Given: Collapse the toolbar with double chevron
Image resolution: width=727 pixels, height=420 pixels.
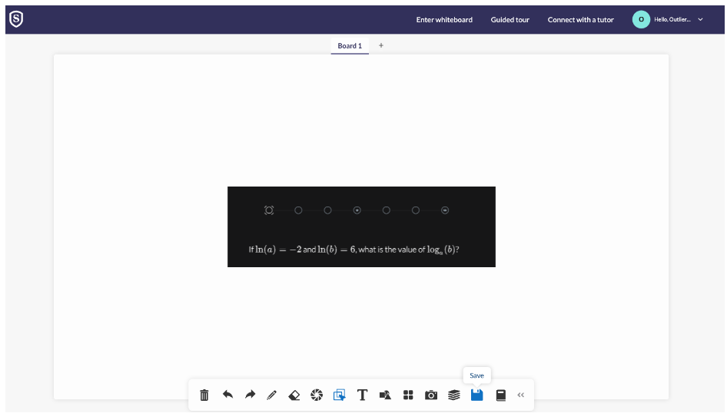Looking at the screenshot, I should (x=521, y=395).
